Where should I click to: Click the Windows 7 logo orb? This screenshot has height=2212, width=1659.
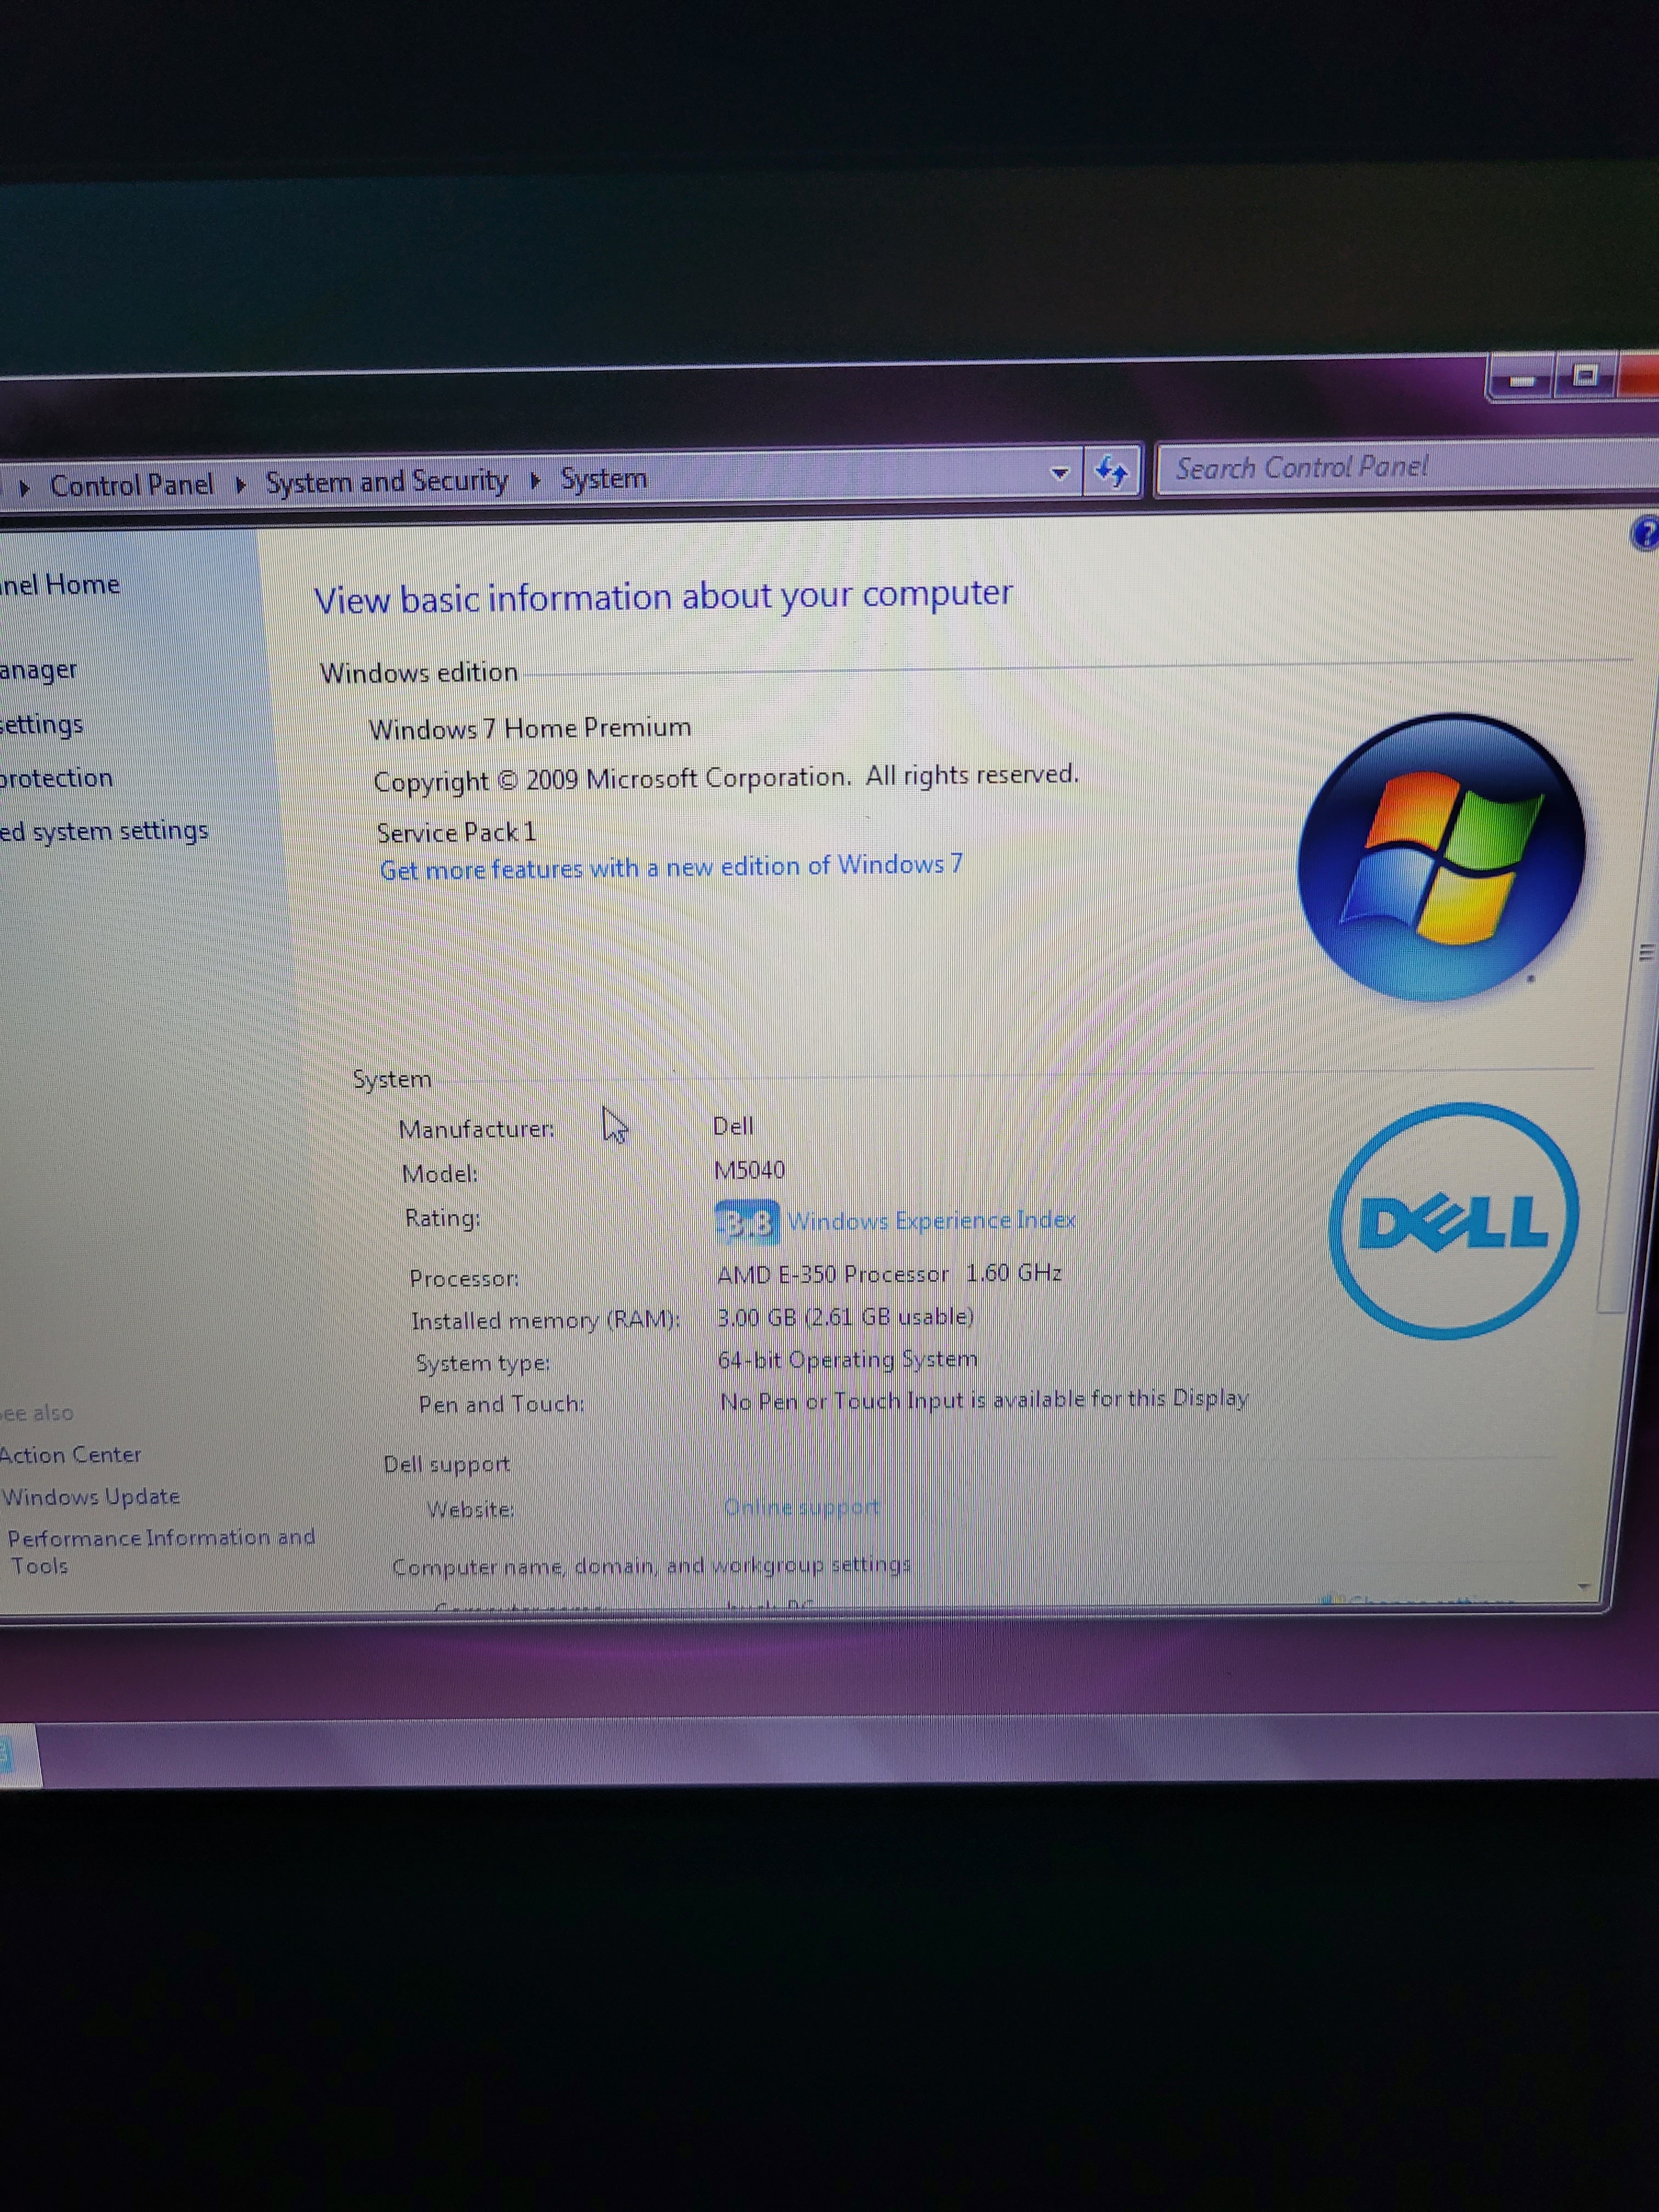[1440, 858]
